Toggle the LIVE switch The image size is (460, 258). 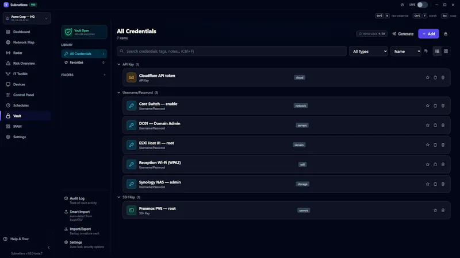pos(422,5)
